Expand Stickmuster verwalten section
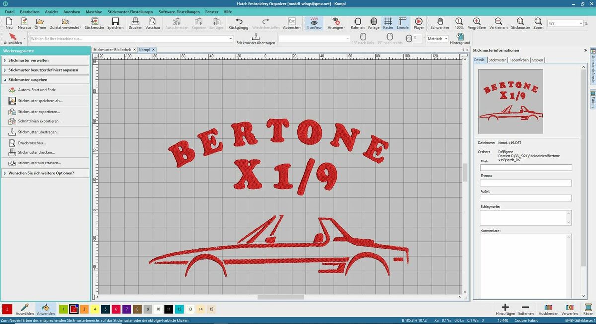596x324 pixels. (46, 60)
